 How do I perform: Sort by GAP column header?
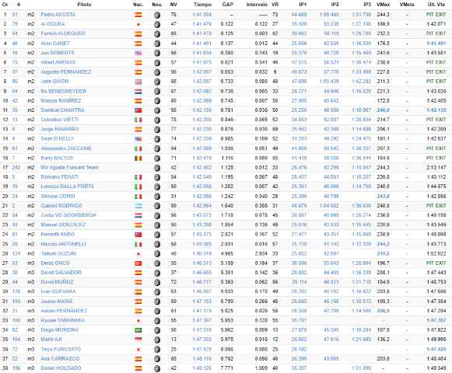228,5
